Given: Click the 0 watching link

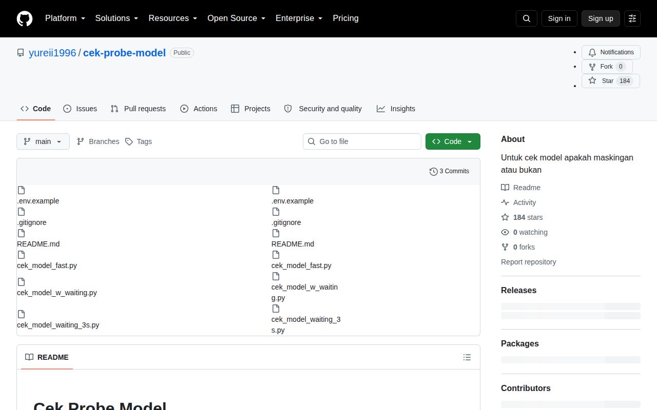Looking at the screenshot, I should [x=525, y=232].
